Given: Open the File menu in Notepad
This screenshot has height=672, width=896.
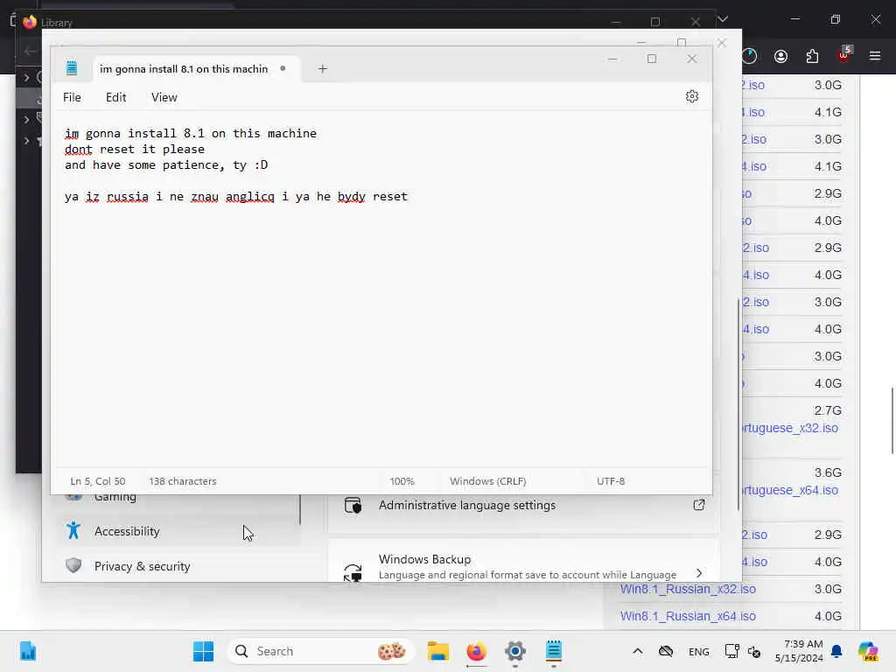Looking at the screenshot, I should pos(72,97).
